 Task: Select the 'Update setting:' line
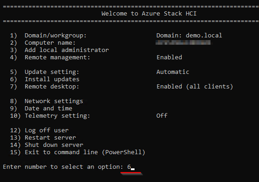click(x=44, y=72)
